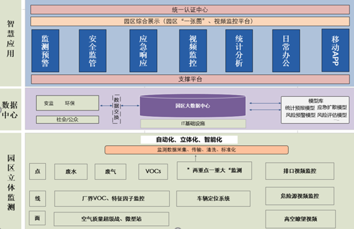Open the 移动APP module block
Screen dimensions: 354x229
[x=335, y=50]
